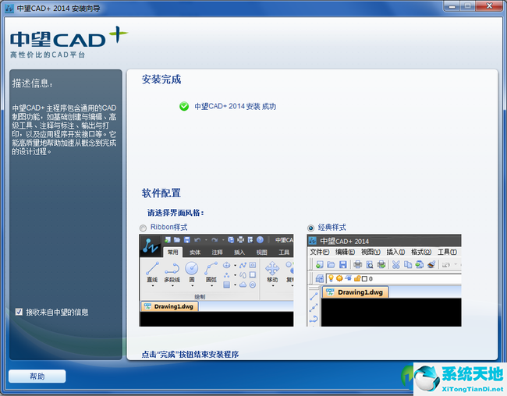Click the disabled maximize window button
The image size is (507, 396).
pos(468,5)
